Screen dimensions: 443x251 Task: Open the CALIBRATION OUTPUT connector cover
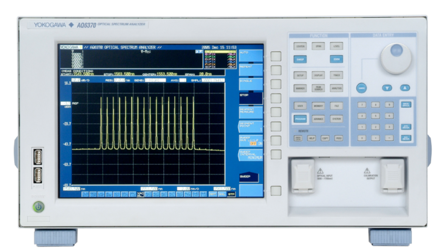tap(392, 176)
